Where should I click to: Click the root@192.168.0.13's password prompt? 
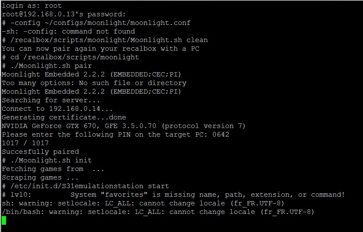pyautogui.click(x=64, y=14)
